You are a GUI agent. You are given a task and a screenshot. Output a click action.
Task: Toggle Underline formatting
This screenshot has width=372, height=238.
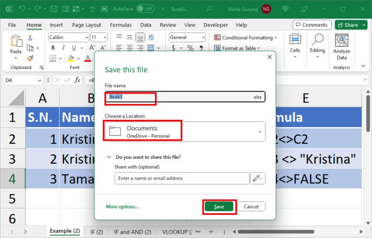click(x=74, y=48)
